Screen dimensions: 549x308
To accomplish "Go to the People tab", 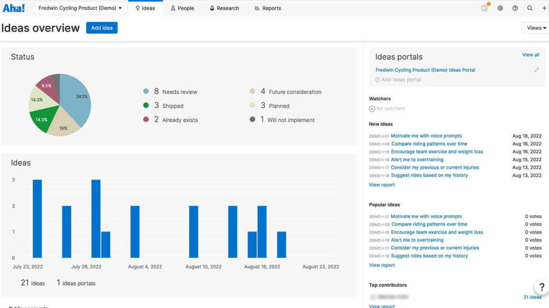I will pyautogui.click(x=182, y=8).
